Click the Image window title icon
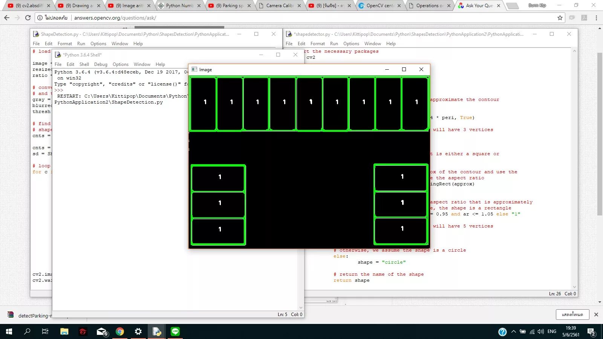The width and height of the screenshot is (603, 339). (x=194, y=69)
